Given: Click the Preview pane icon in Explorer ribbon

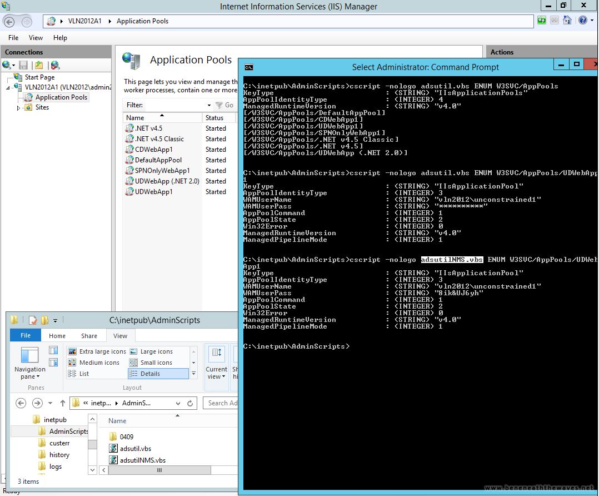Looking at the screenshot, I should [x=53, y=350].
